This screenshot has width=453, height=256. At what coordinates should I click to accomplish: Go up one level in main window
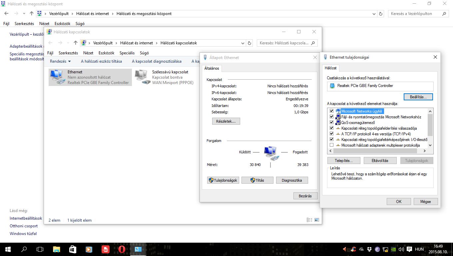point(32,14)
